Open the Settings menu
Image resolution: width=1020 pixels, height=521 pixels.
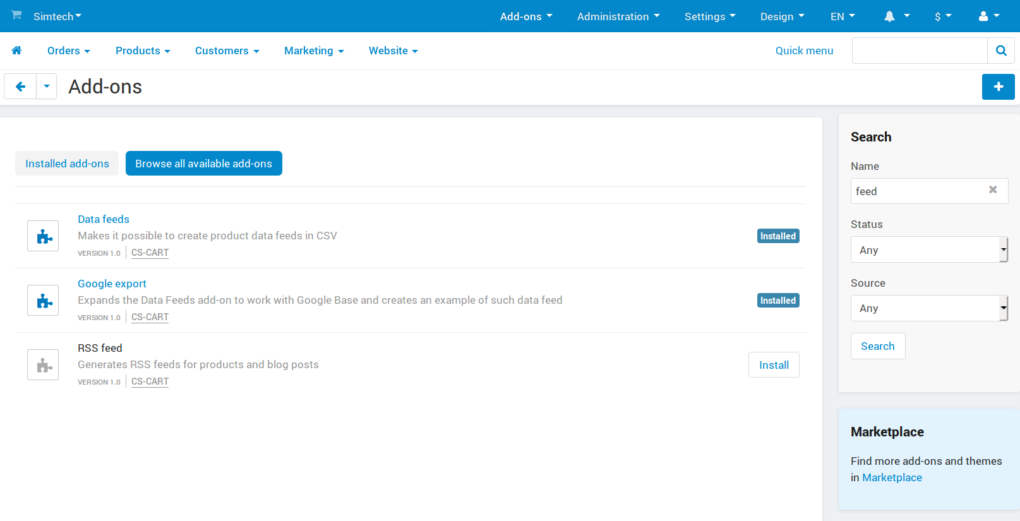(x=710, y=16)
